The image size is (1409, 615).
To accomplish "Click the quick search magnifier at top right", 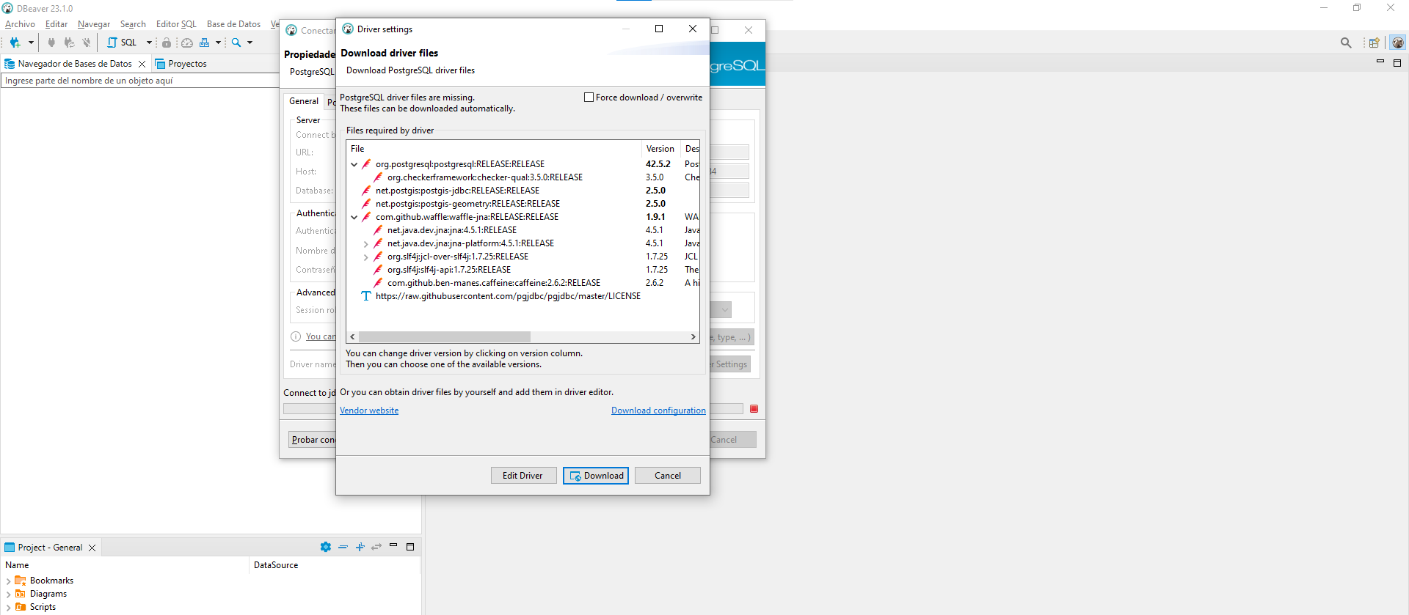I will (1346, 43).
